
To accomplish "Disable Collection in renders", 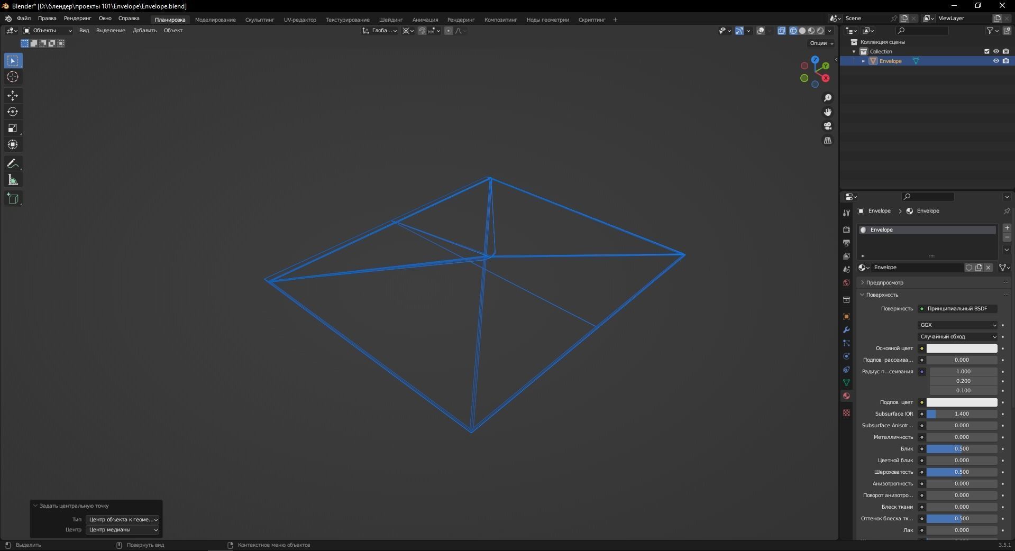I will (1005, 51).
